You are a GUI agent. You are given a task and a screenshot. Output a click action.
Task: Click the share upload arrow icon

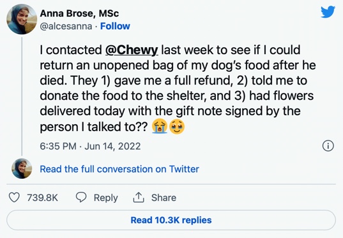[139, 197]
